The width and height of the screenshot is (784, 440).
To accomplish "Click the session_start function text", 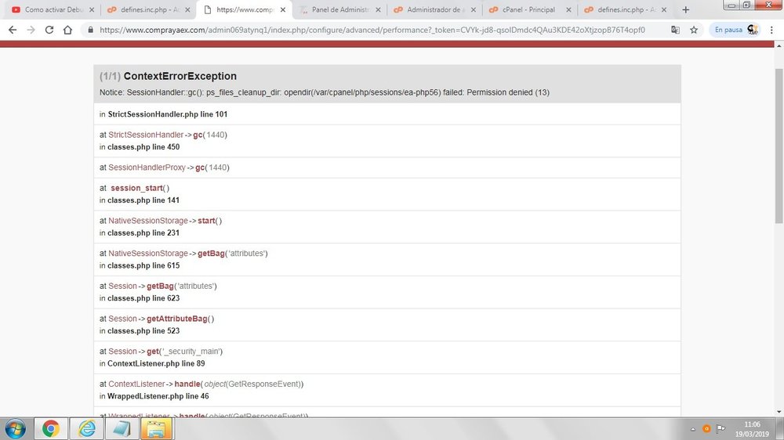I will pyautogui.click(x=137, y=188).
